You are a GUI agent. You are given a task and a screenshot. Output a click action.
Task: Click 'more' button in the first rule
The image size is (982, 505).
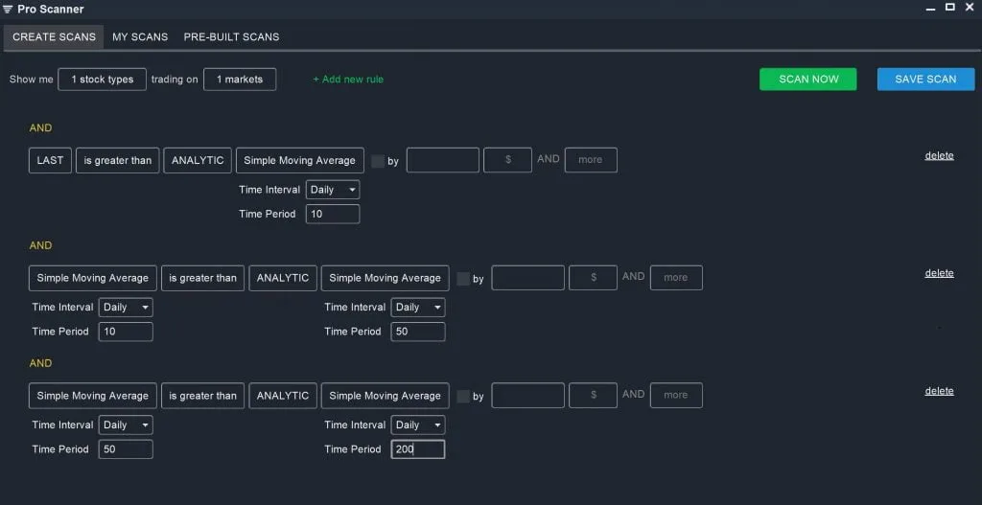click(591, 160)
